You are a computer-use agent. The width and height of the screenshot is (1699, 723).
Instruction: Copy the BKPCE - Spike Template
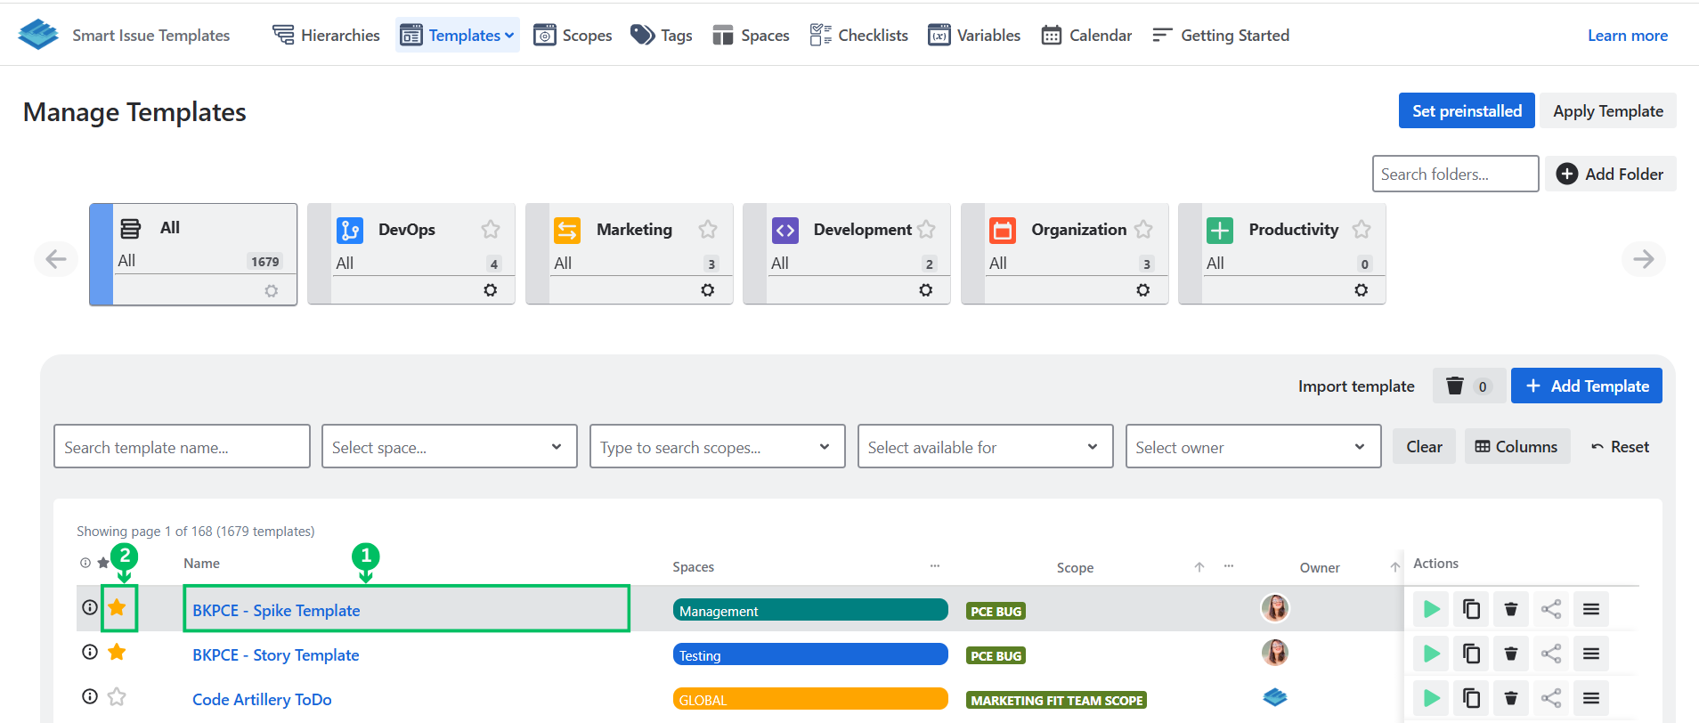pyautogui.click(x=1471, y=609)
